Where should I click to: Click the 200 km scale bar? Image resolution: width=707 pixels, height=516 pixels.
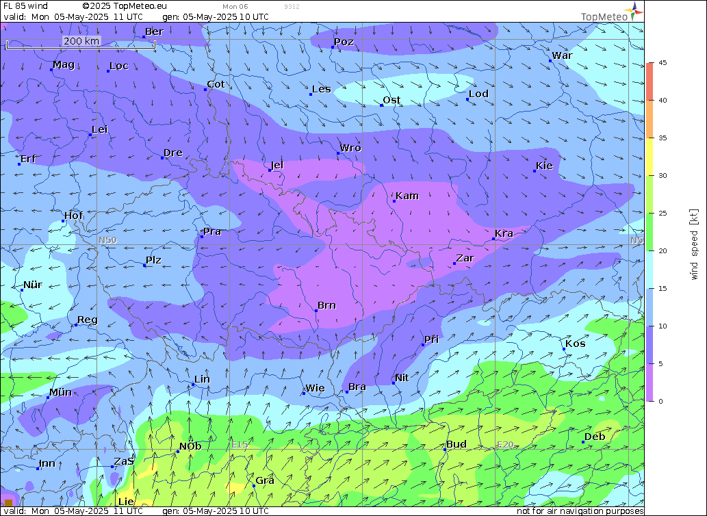81,43
